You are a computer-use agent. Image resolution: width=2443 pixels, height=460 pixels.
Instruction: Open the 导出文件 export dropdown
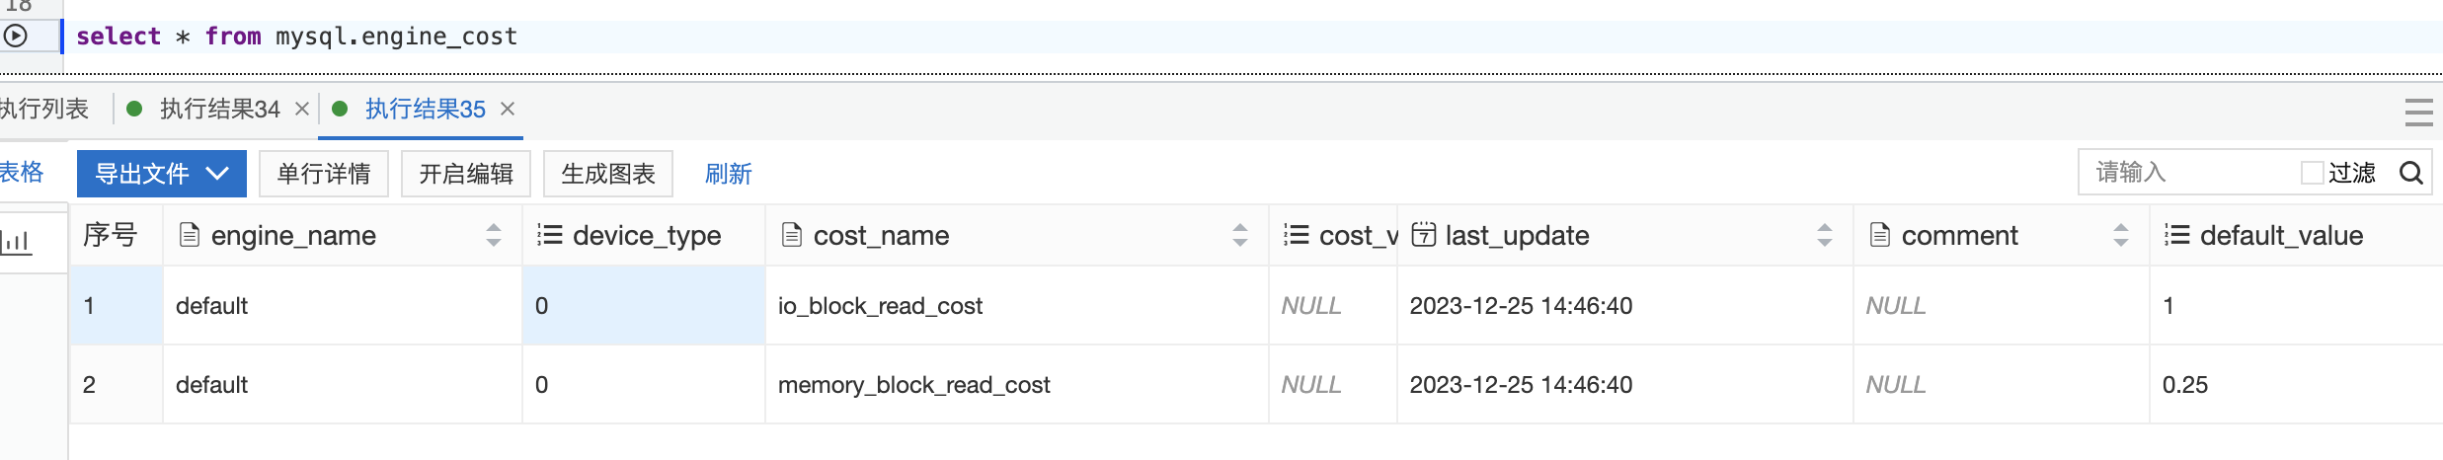pos(162,174)
